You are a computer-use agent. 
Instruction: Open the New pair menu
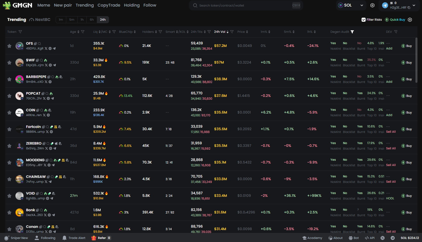pos(63,5)
